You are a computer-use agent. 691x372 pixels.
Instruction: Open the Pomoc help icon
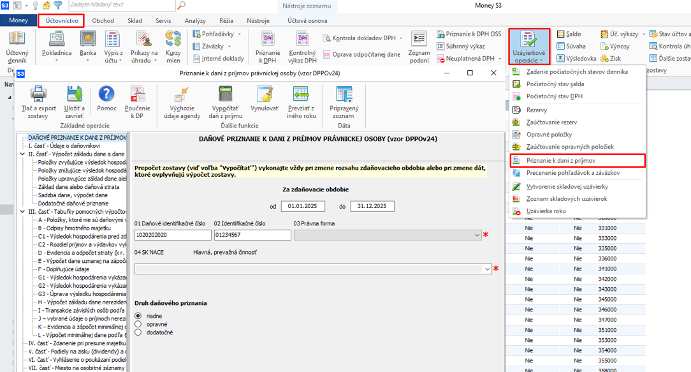(x=106, y=94)
